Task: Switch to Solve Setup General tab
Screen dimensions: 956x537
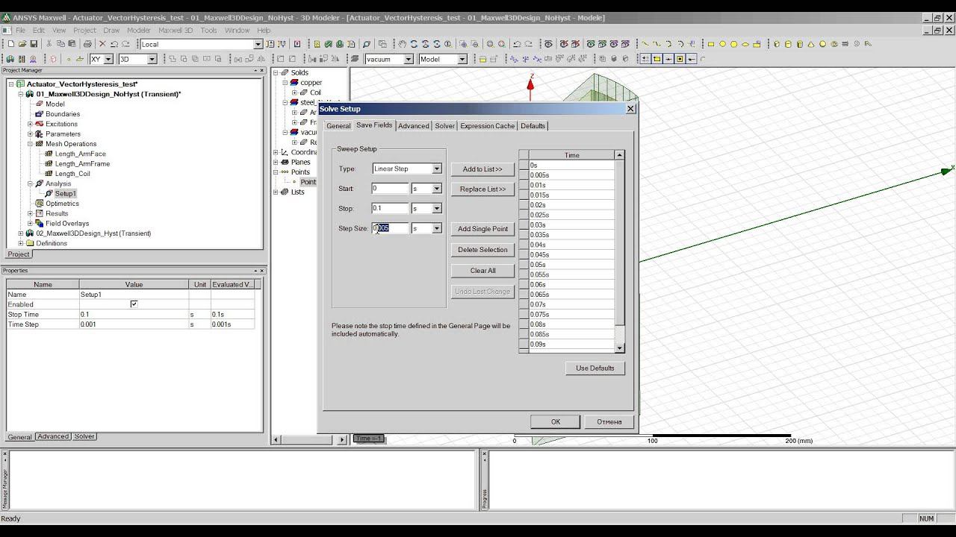Action: [x=338, y=126]
